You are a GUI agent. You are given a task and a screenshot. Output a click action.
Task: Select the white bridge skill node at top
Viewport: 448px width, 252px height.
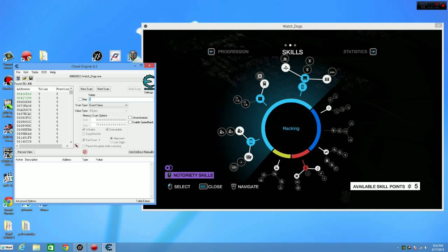point(286,68)
